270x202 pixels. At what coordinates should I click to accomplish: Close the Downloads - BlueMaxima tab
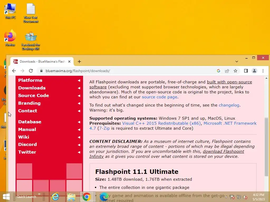pyautogui.click(x=69, y=62)
